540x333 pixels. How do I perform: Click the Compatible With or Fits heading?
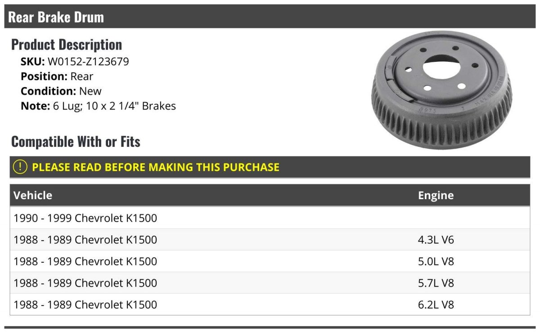point(76,141)
